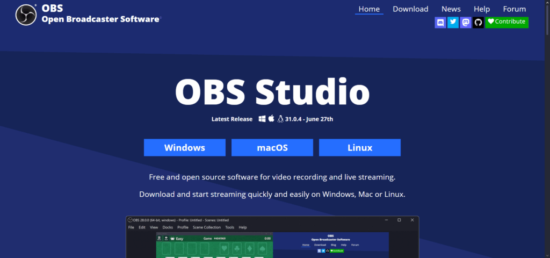
Task: Open the News nav page
Action: click(451, 9)
